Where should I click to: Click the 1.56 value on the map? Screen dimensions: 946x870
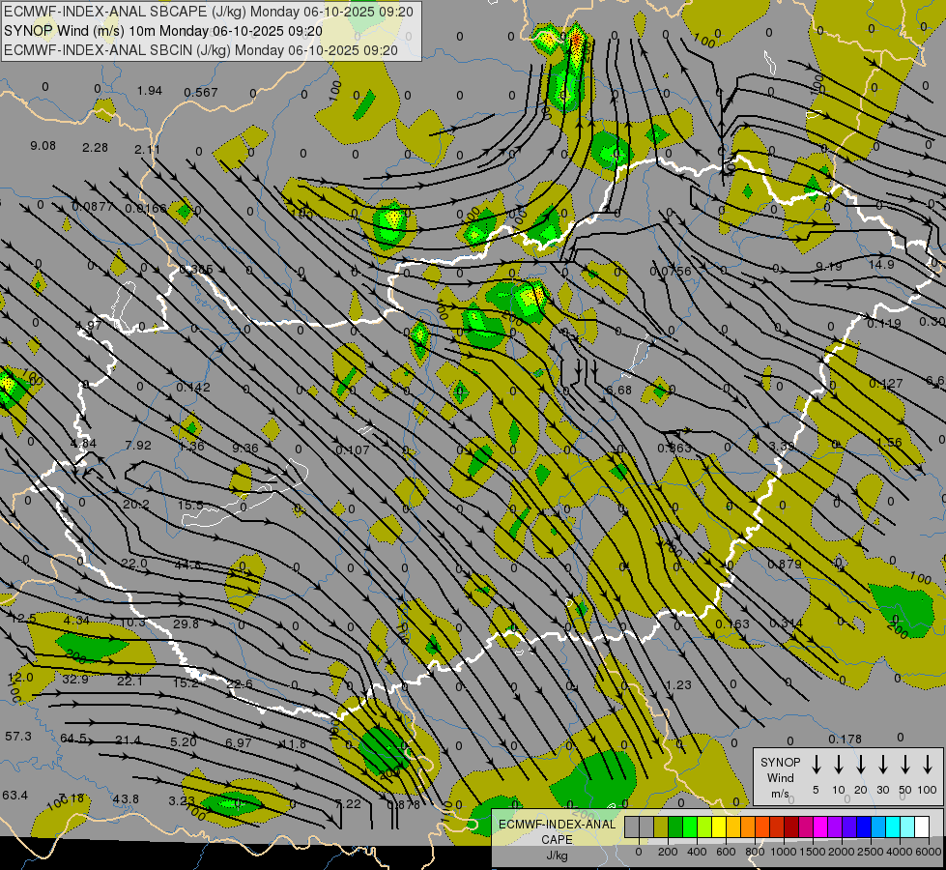tap(889, 442)
